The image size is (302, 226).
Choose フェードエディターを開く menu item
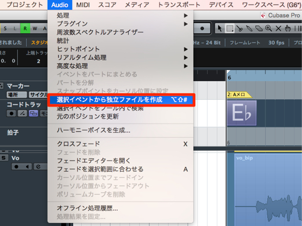pos(121,161)
